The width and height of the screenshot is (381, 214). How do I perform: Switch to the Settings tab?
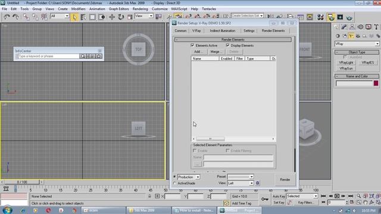click(249, 31)
